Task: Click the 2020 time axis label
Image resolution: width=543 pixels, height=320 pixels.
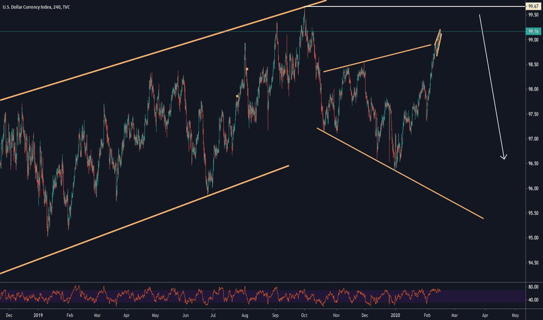Action: point(395,315)
